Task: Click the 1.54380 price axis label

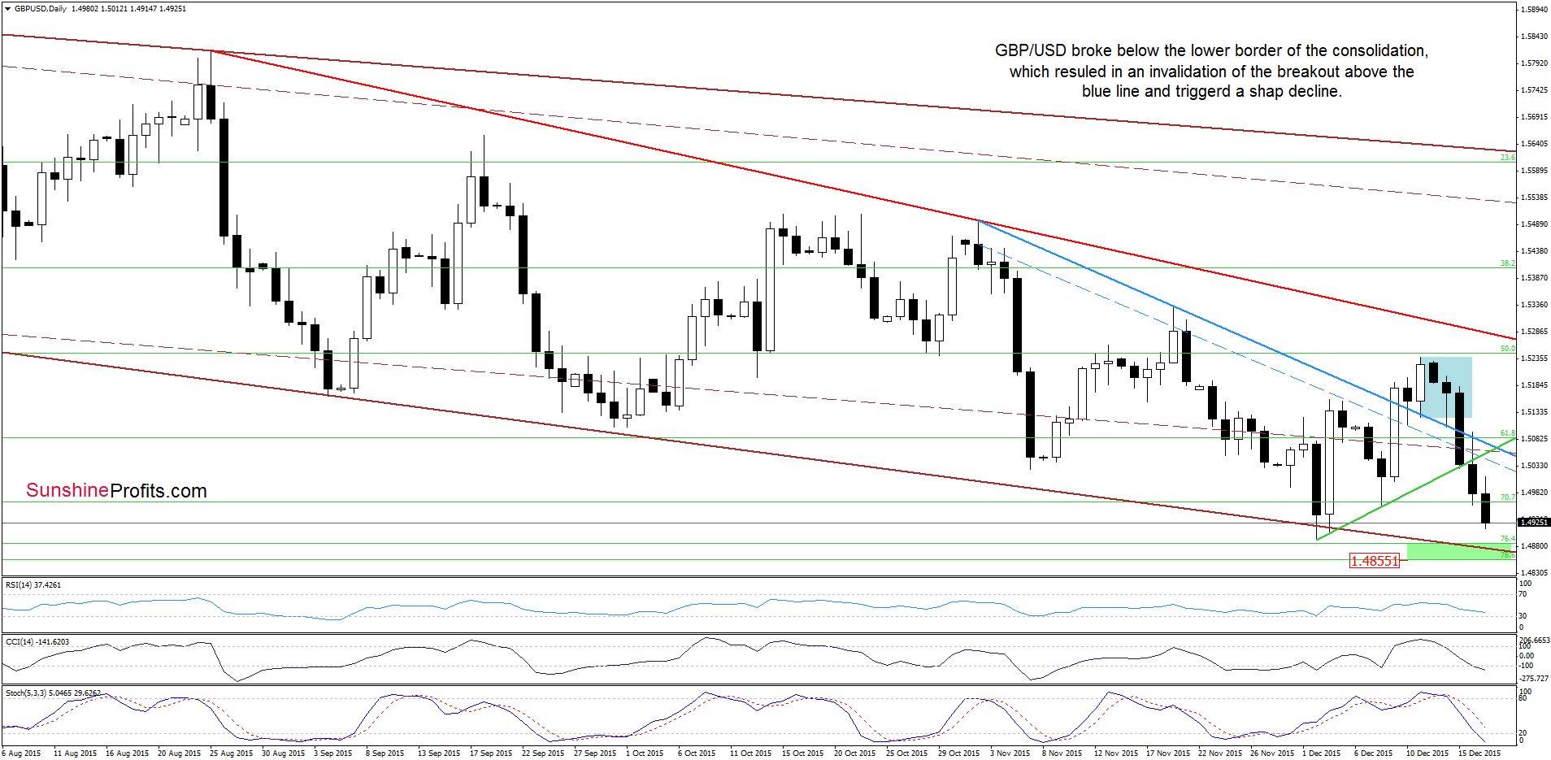Action: 1534,251
